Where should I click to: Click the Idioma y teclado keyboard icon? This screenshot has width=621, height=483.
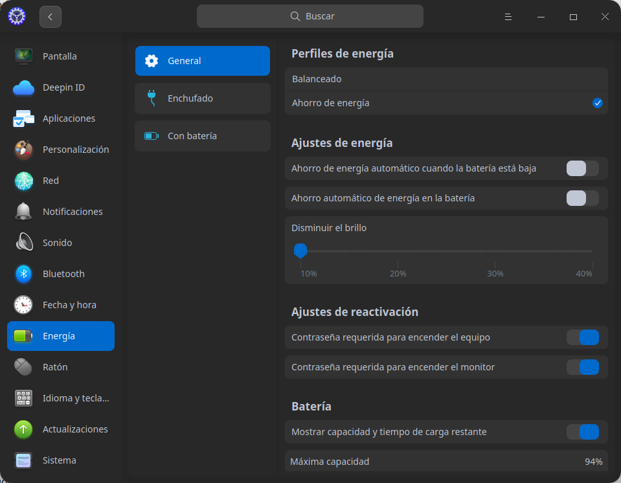(x=23, y=398)
